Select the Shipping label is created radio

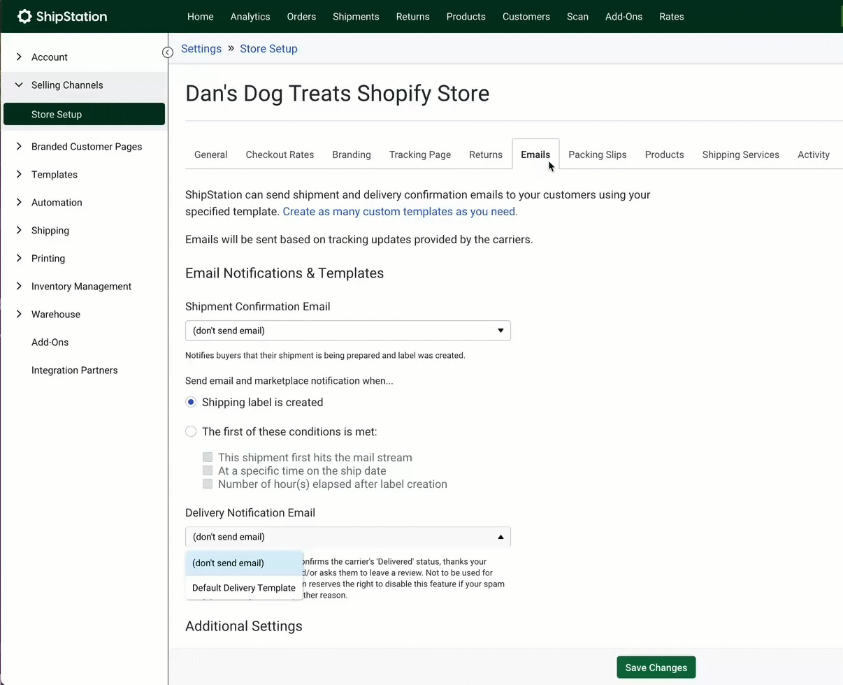coord(191,403)
